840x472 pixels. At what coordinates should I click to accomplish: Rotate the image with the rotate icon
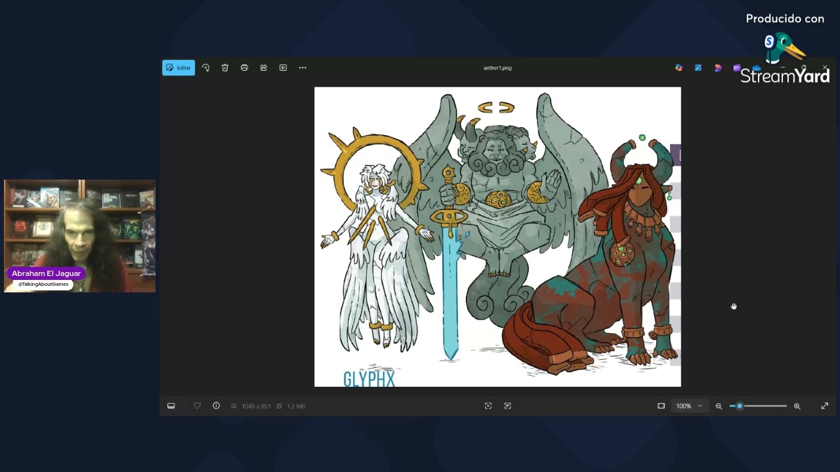[x=205, y=68]
